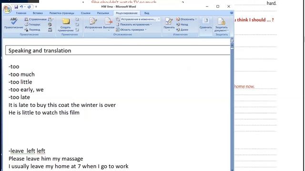Click 'think I should ... ?' in background window
The image size is (305, 171).
point(255,20)
